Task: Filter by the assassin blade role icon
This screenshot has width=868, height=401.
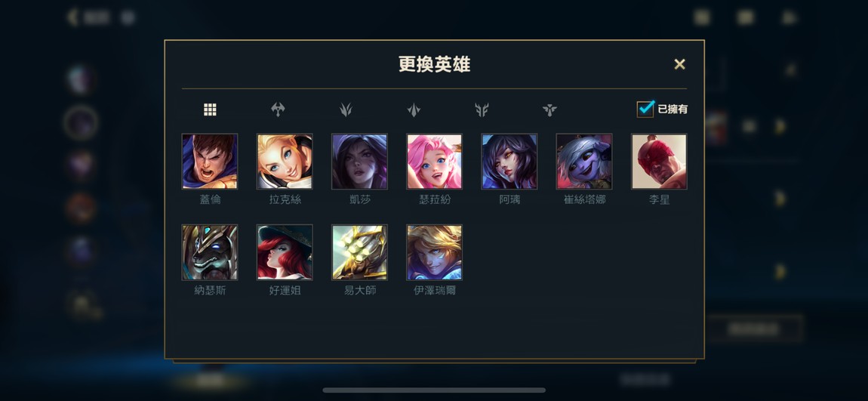Action: pyautogui.click(x=414, y=110)
